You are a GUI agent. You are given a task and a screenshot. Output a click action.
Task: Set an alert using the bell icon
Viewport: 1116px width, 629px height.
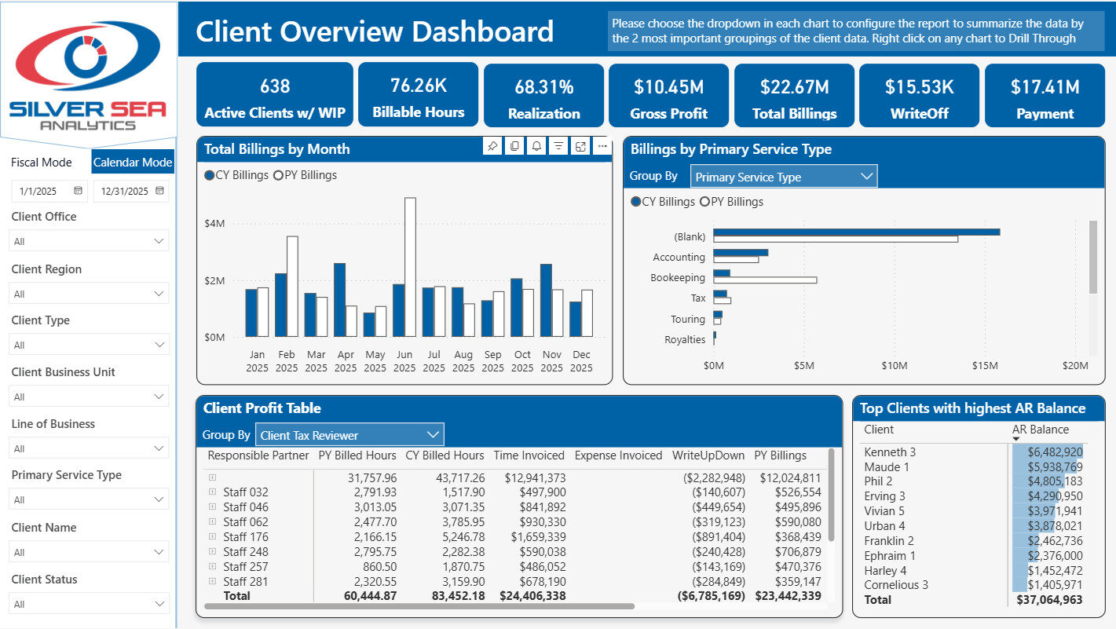[536, 146]
